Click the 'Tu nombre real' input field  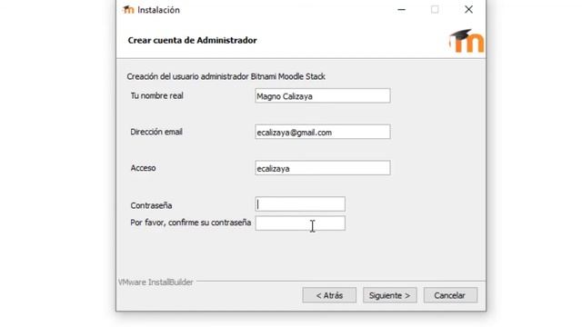coord(323,95)
